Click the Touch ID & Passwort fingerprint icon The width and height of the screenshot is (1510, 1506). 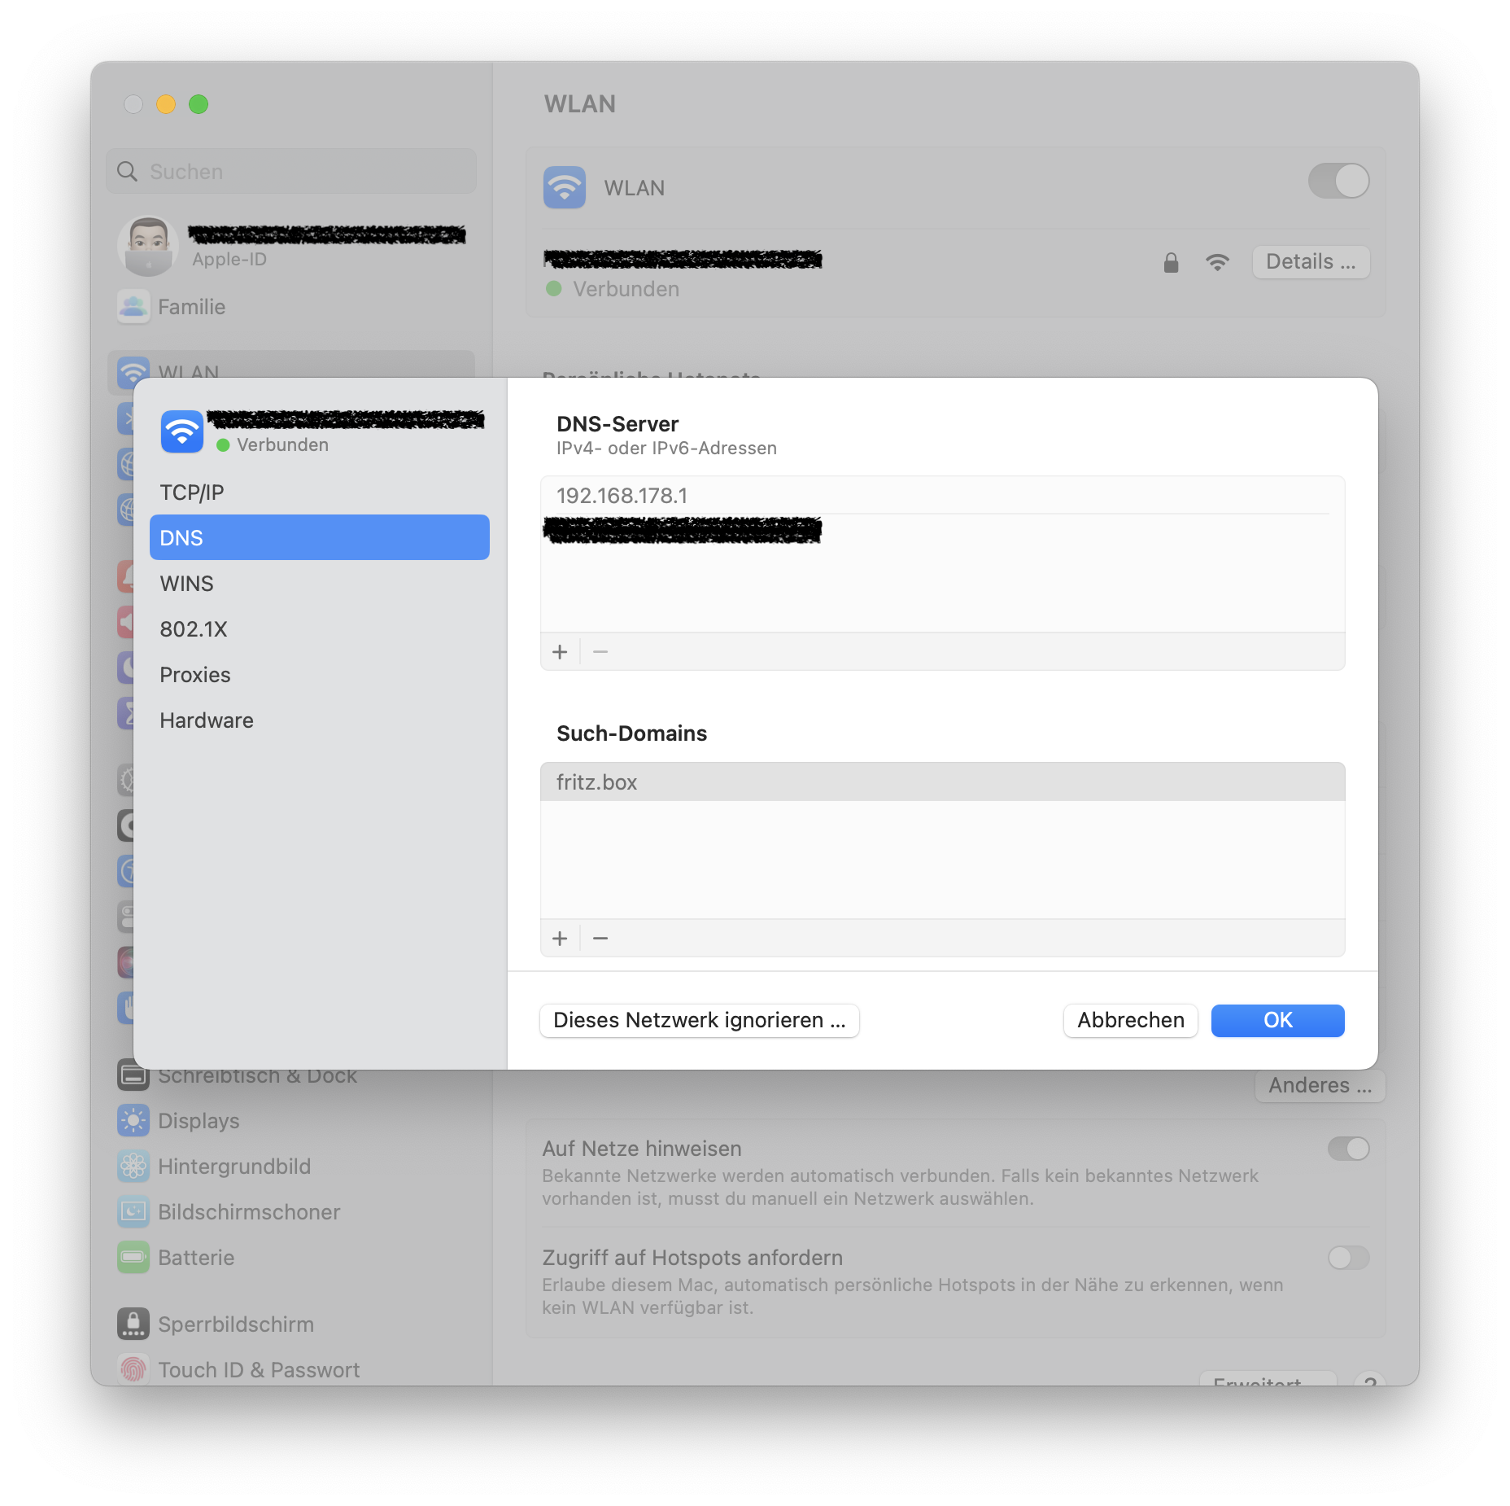[x=133, y=1370]
